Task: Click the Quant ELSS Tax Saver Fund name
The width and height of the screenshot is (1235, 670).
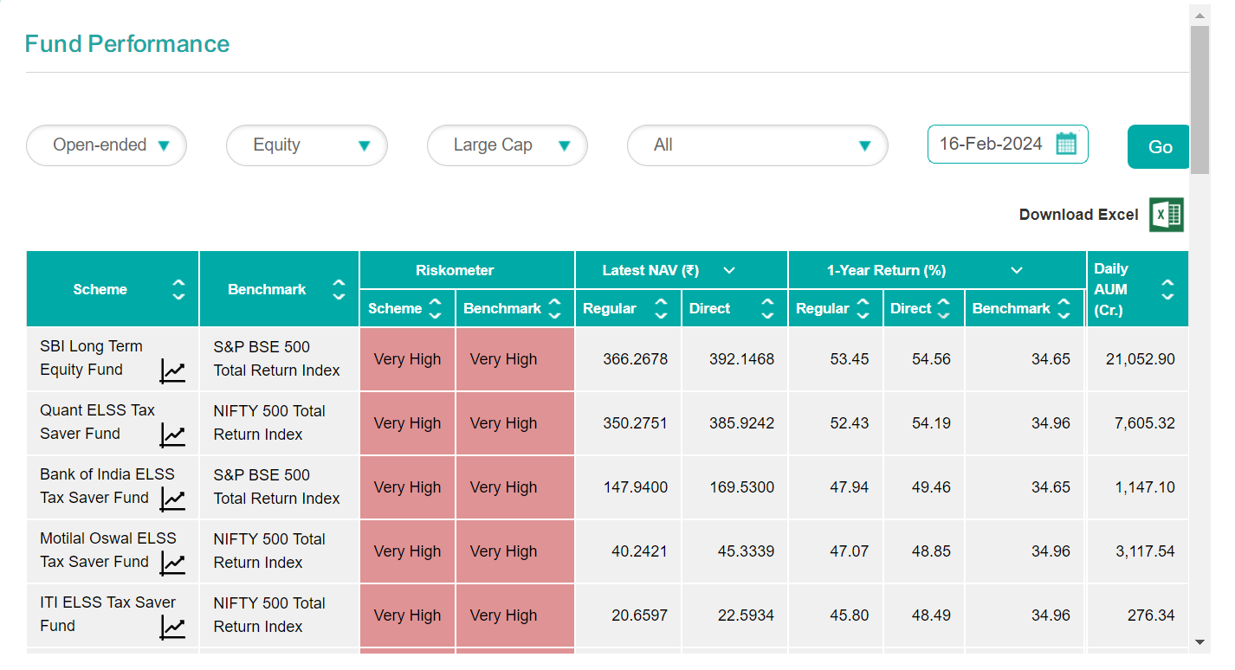Action: click(x=97, y=422)
